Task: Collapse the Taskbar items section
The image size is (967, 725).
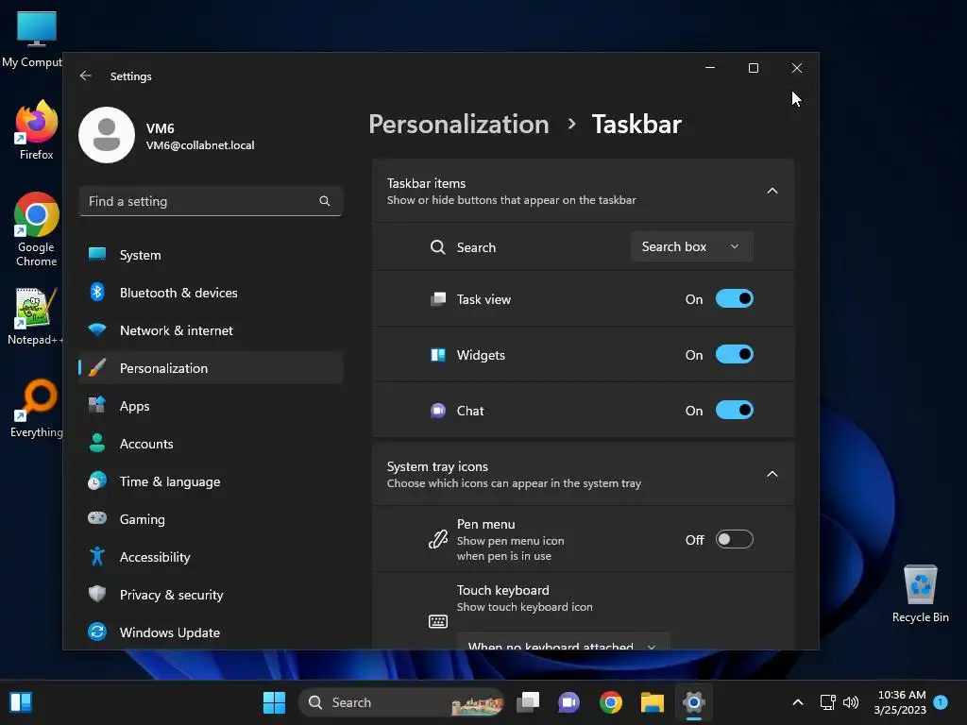Action: click(772, 191)
